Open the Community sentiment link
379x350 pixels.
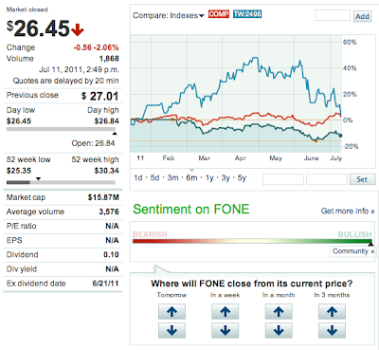coord(352,251)
